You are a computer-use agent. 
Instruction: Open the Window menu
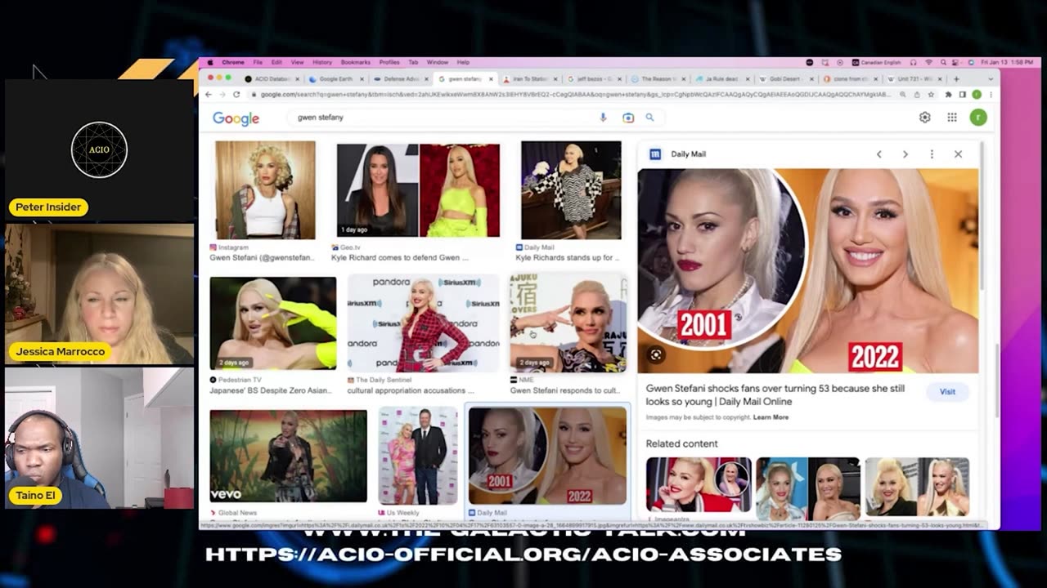click(x=438, y=62)
